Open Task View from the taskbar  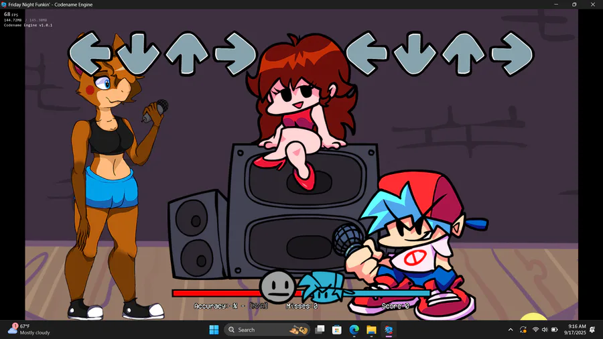(320, 330)
